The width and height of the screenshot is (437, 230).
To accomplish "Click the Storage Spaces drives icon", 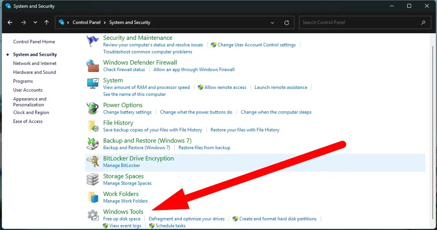I will coord(92,179).
